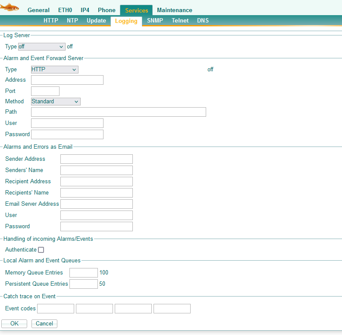Open the forward server Type HTTP dropdown
This screenshot has height=335, width=342.
click(54, 70)
